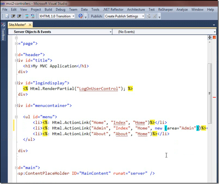This screenshot has width=219, height=184.
Task: Click the document icon at toolbar start
Action: (7, 16)
